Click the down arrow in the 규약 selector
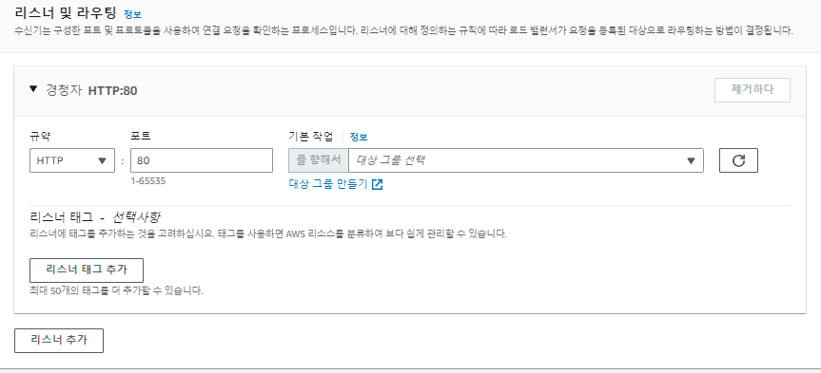This screenshot has height=373, width=821. 102,161
